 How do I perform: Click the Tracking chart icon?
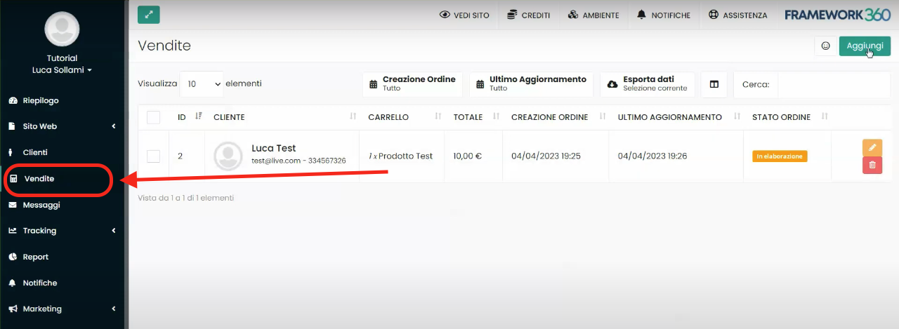[x=13, y=231]
